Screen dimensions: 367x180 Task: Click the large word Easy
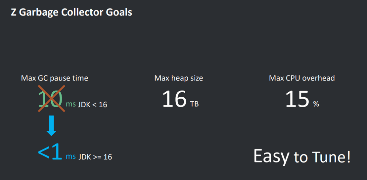coord(271,156)
